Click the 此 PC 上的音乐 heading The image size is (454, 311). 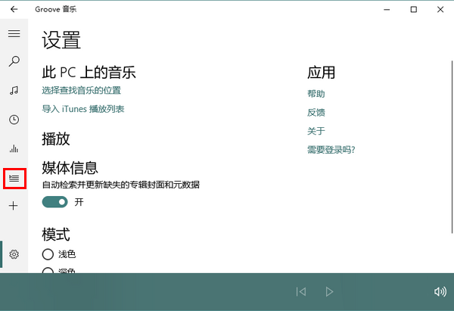coord(89,72)
